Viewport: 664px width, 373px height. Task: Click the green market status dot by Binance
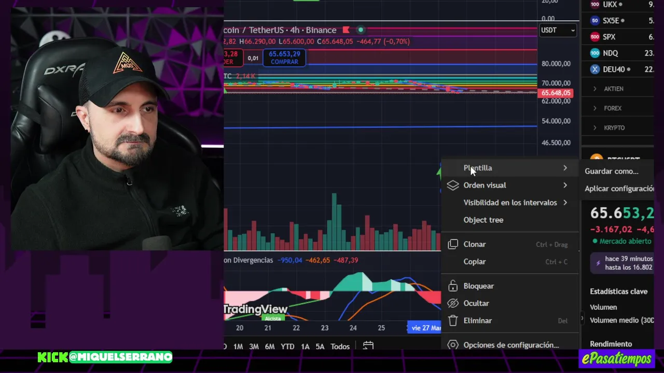361,30
